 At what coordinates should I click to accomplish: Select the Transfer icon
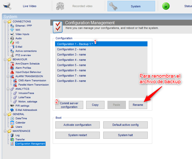tap(12, 140)
